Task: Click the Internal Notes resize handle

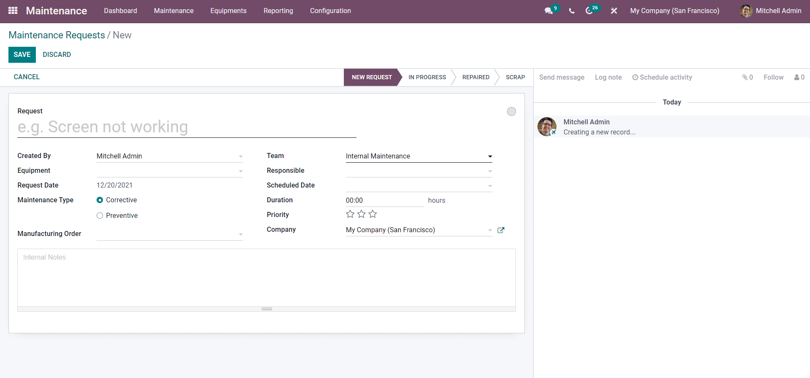Action: pos(267,309)
